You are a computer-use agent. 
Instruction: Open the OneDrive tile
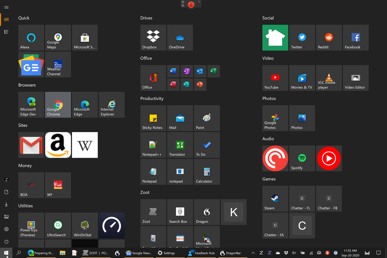tap(180, 38)
